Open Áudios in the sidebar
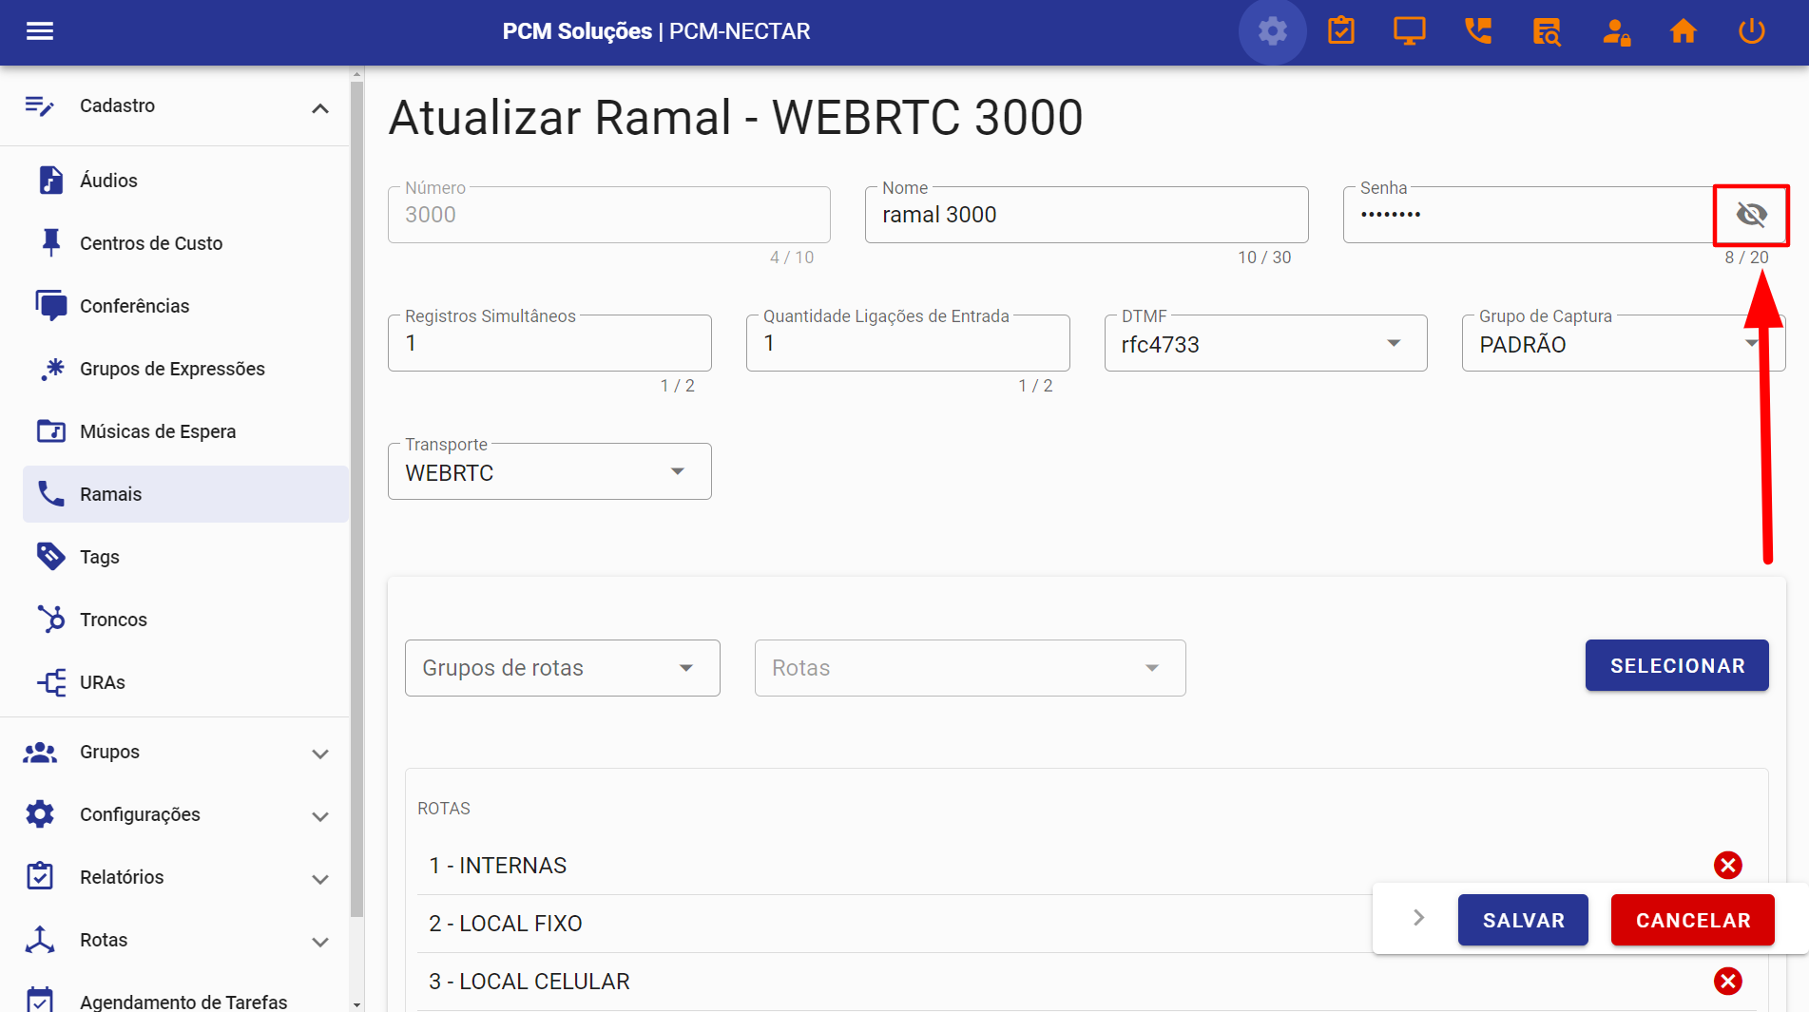The width and height of the screenshot is (1809, 1012). [x=186, y=181]
